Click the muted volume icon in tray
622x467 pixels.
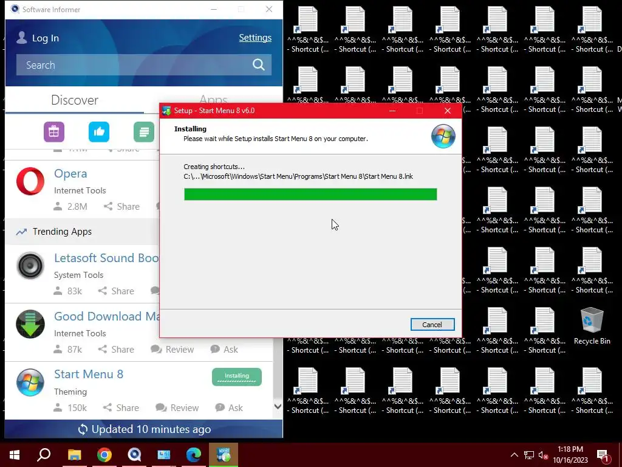tap(544, 455)
